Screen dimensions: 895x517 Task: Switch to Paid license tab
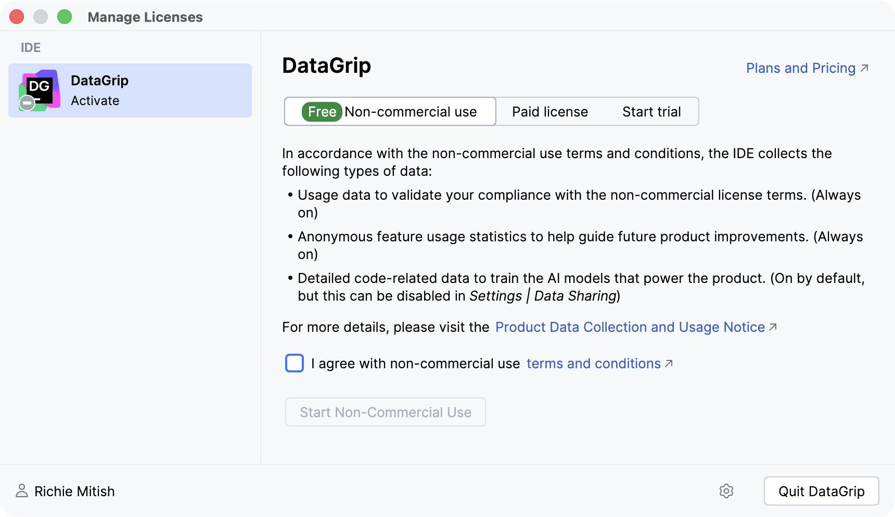pos(550,112)
